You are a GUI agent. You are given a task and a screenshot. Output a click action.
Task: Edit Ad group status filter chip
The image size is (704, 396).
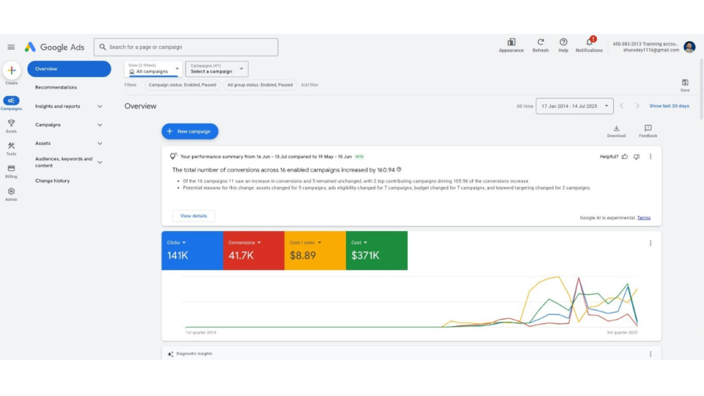260,85
